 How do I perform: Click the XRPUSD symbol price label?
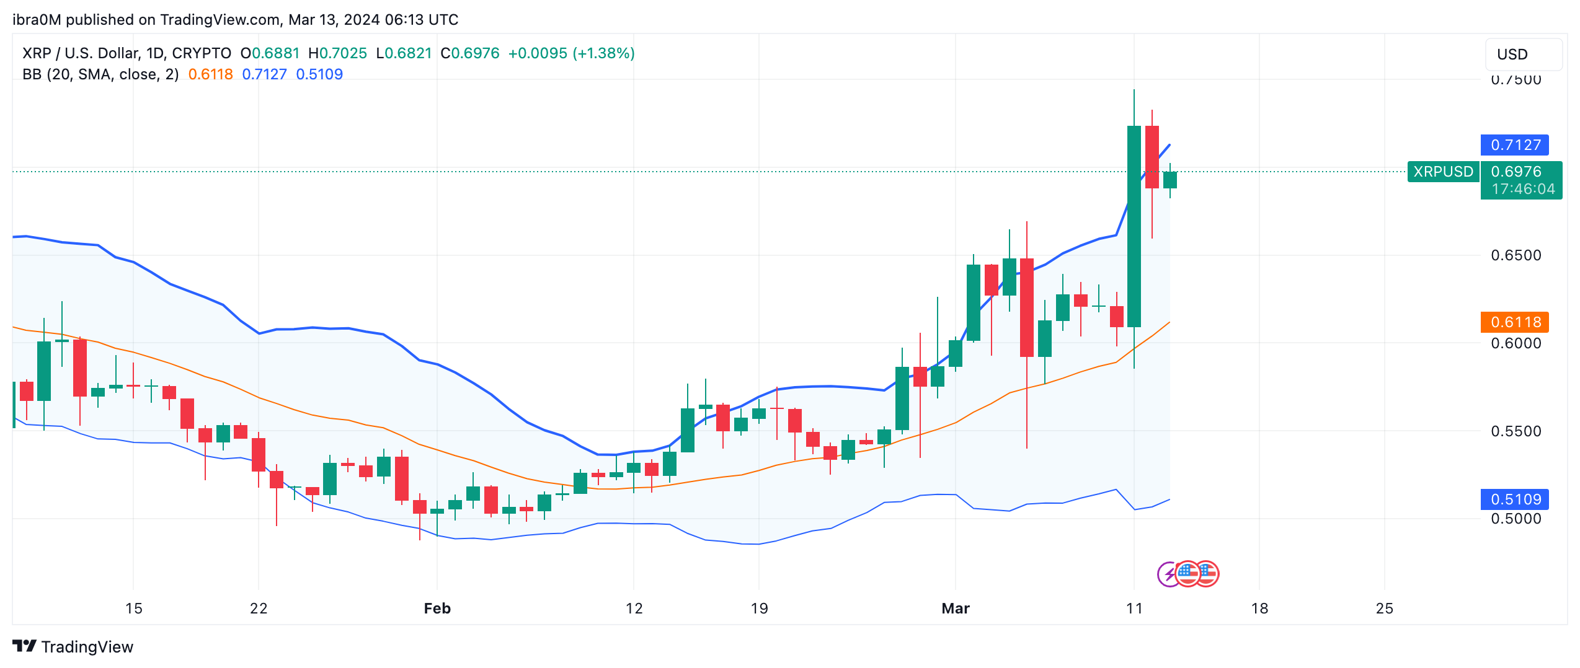pos(1443,172)
